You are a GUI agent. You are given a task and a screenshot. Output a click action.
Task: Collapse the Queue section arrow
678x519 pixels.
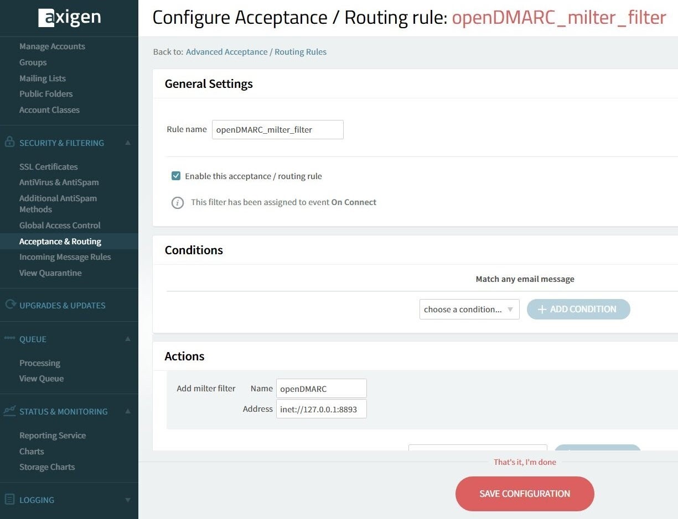point(128,339)
